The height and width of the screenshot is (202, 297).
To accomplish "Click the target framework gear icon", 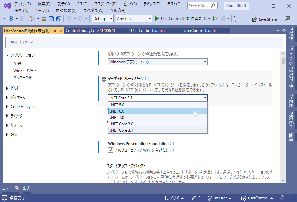I will [x=104, y=79].
